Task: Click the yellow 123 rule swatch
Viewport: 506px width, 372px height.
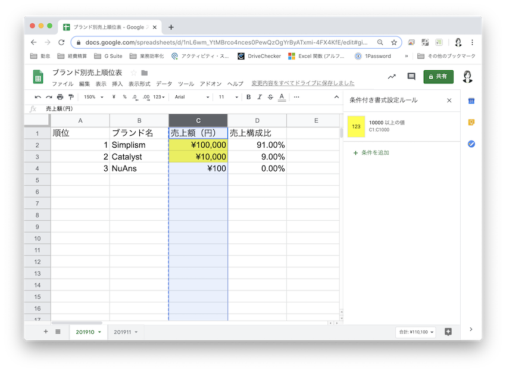Action: coord(356,126)
